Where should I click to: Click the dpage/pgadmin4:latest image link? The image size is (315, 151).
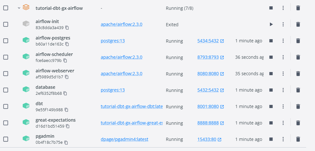click(x=124, y=139)
